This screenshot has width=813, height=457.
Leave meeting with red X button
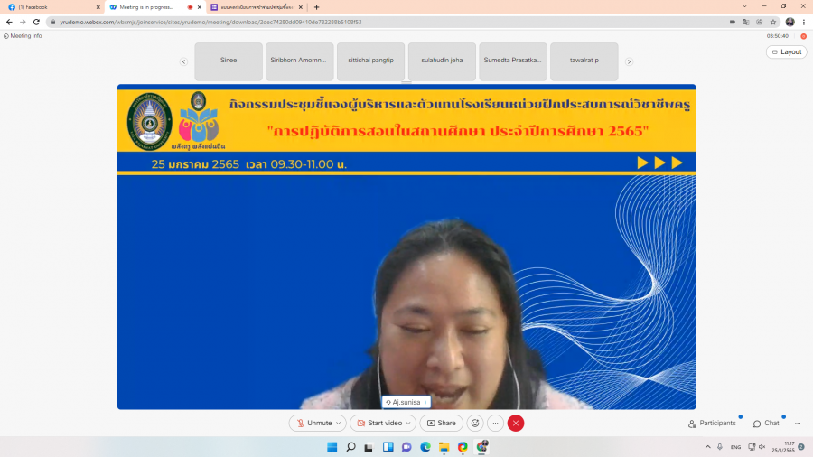click(516, 423)
